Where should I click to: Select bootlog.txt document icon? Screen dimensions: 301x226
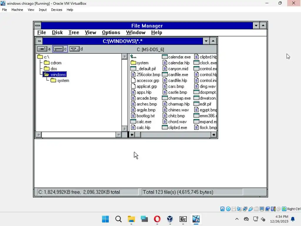coord(133,116)
